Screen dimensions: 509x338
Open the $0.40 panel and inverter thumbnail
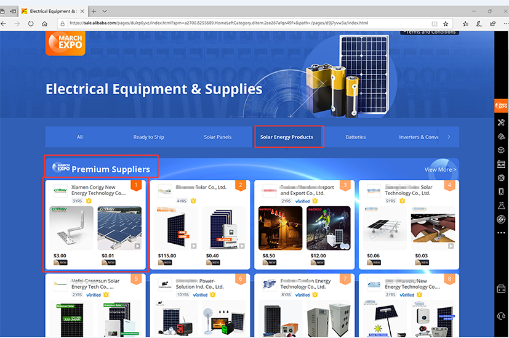[x=224, y=228]
